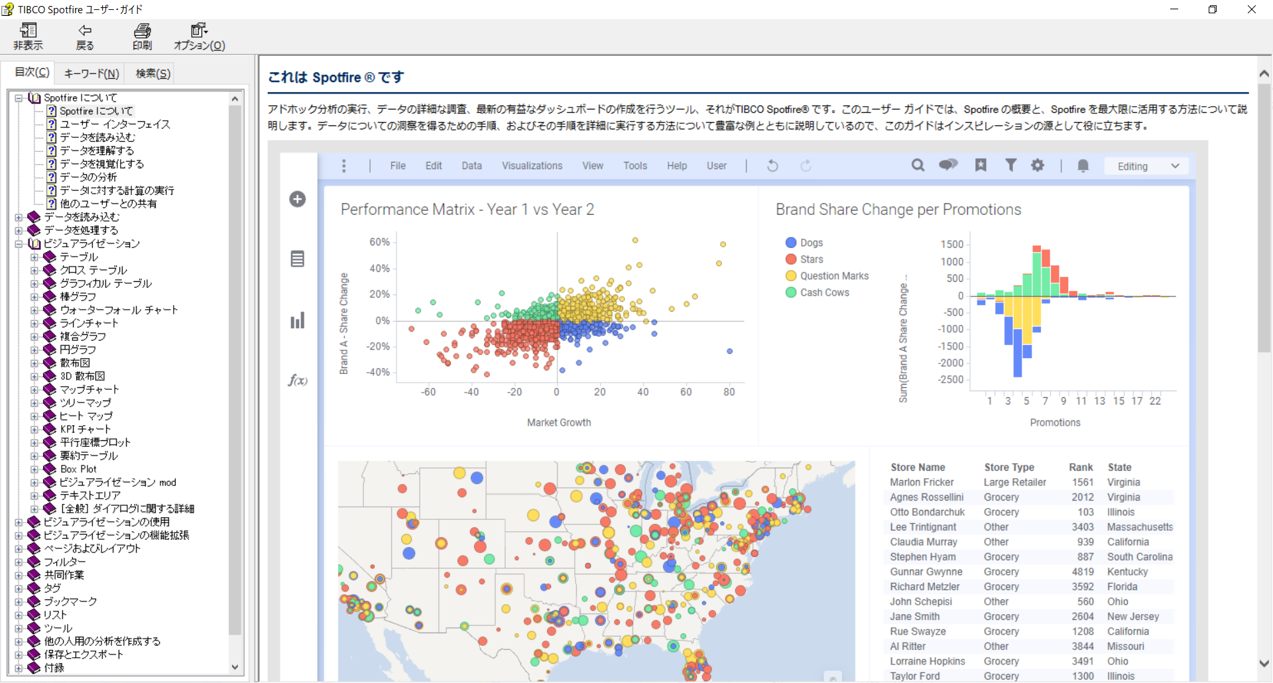Click the book icon beside テーブル
The width and height of the screenshot is (1273, 683).
tap(50, 257)
